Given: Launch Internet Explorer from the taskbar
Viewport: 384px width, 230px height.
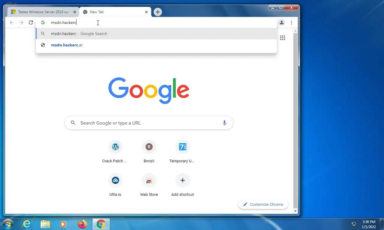Looking at the screenshot, I should coord(27,224).
